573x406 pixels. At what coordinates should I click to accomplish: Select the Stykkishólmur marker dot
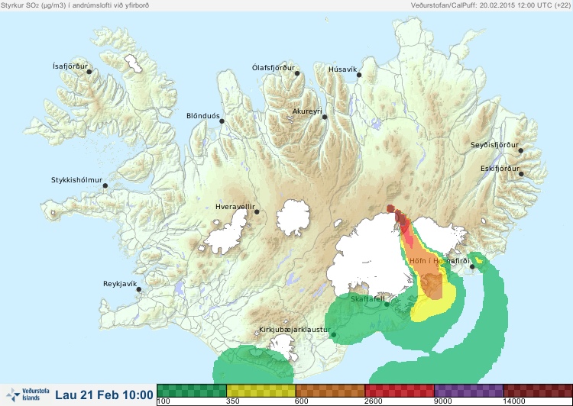pyautogui.click(x=105, y=186)
